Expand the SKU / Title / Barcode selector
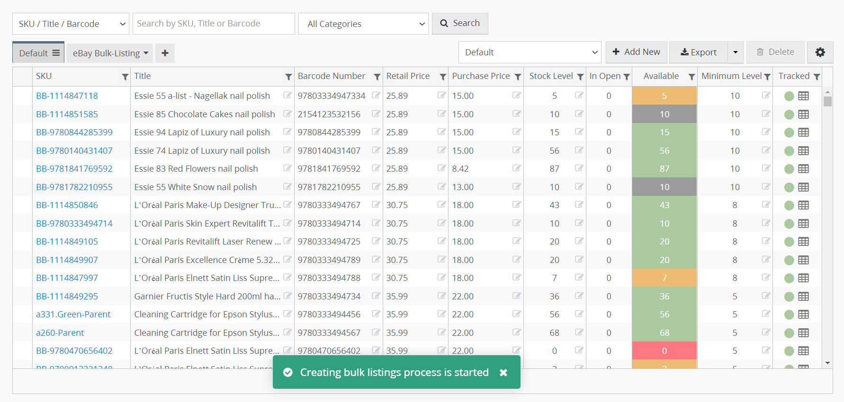This screenshot has height=402, width=844. [71, 24]
